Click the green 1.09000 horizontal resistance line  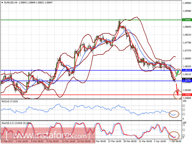pos(91,20)
